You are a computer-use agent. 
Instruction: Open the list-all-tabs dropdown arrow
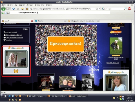pyautogui.click(x=133, y=21)
